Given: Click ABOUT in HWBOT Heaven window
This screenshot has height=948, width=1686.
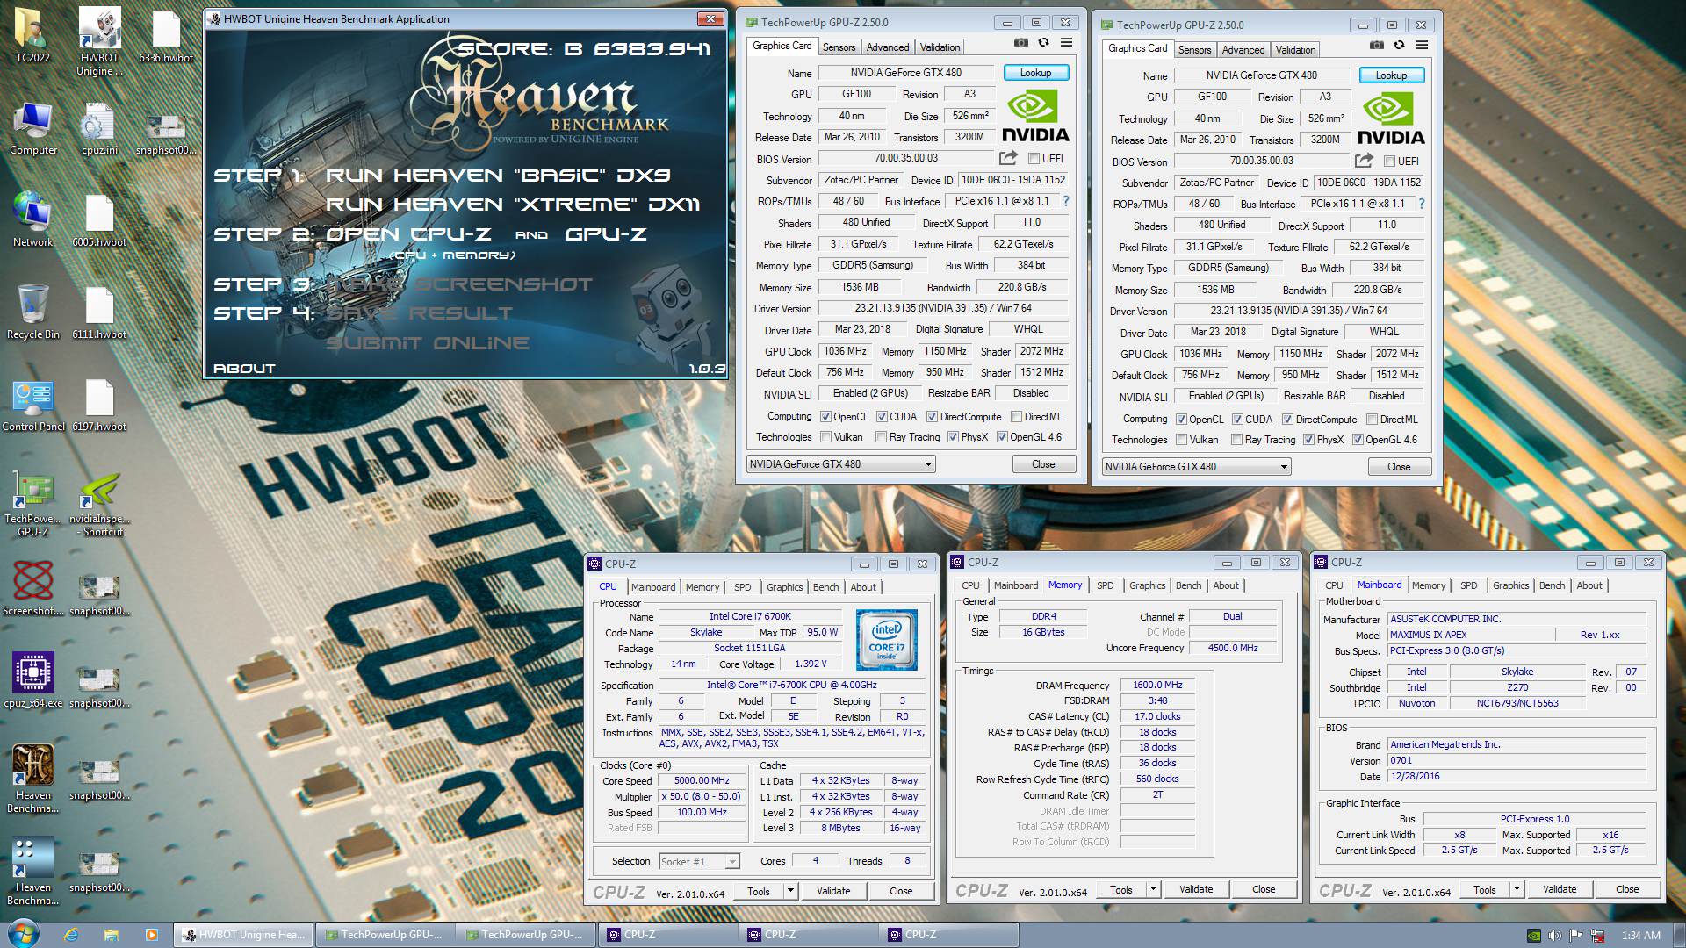Looking at the screenshot, I should tap(244, 369).
